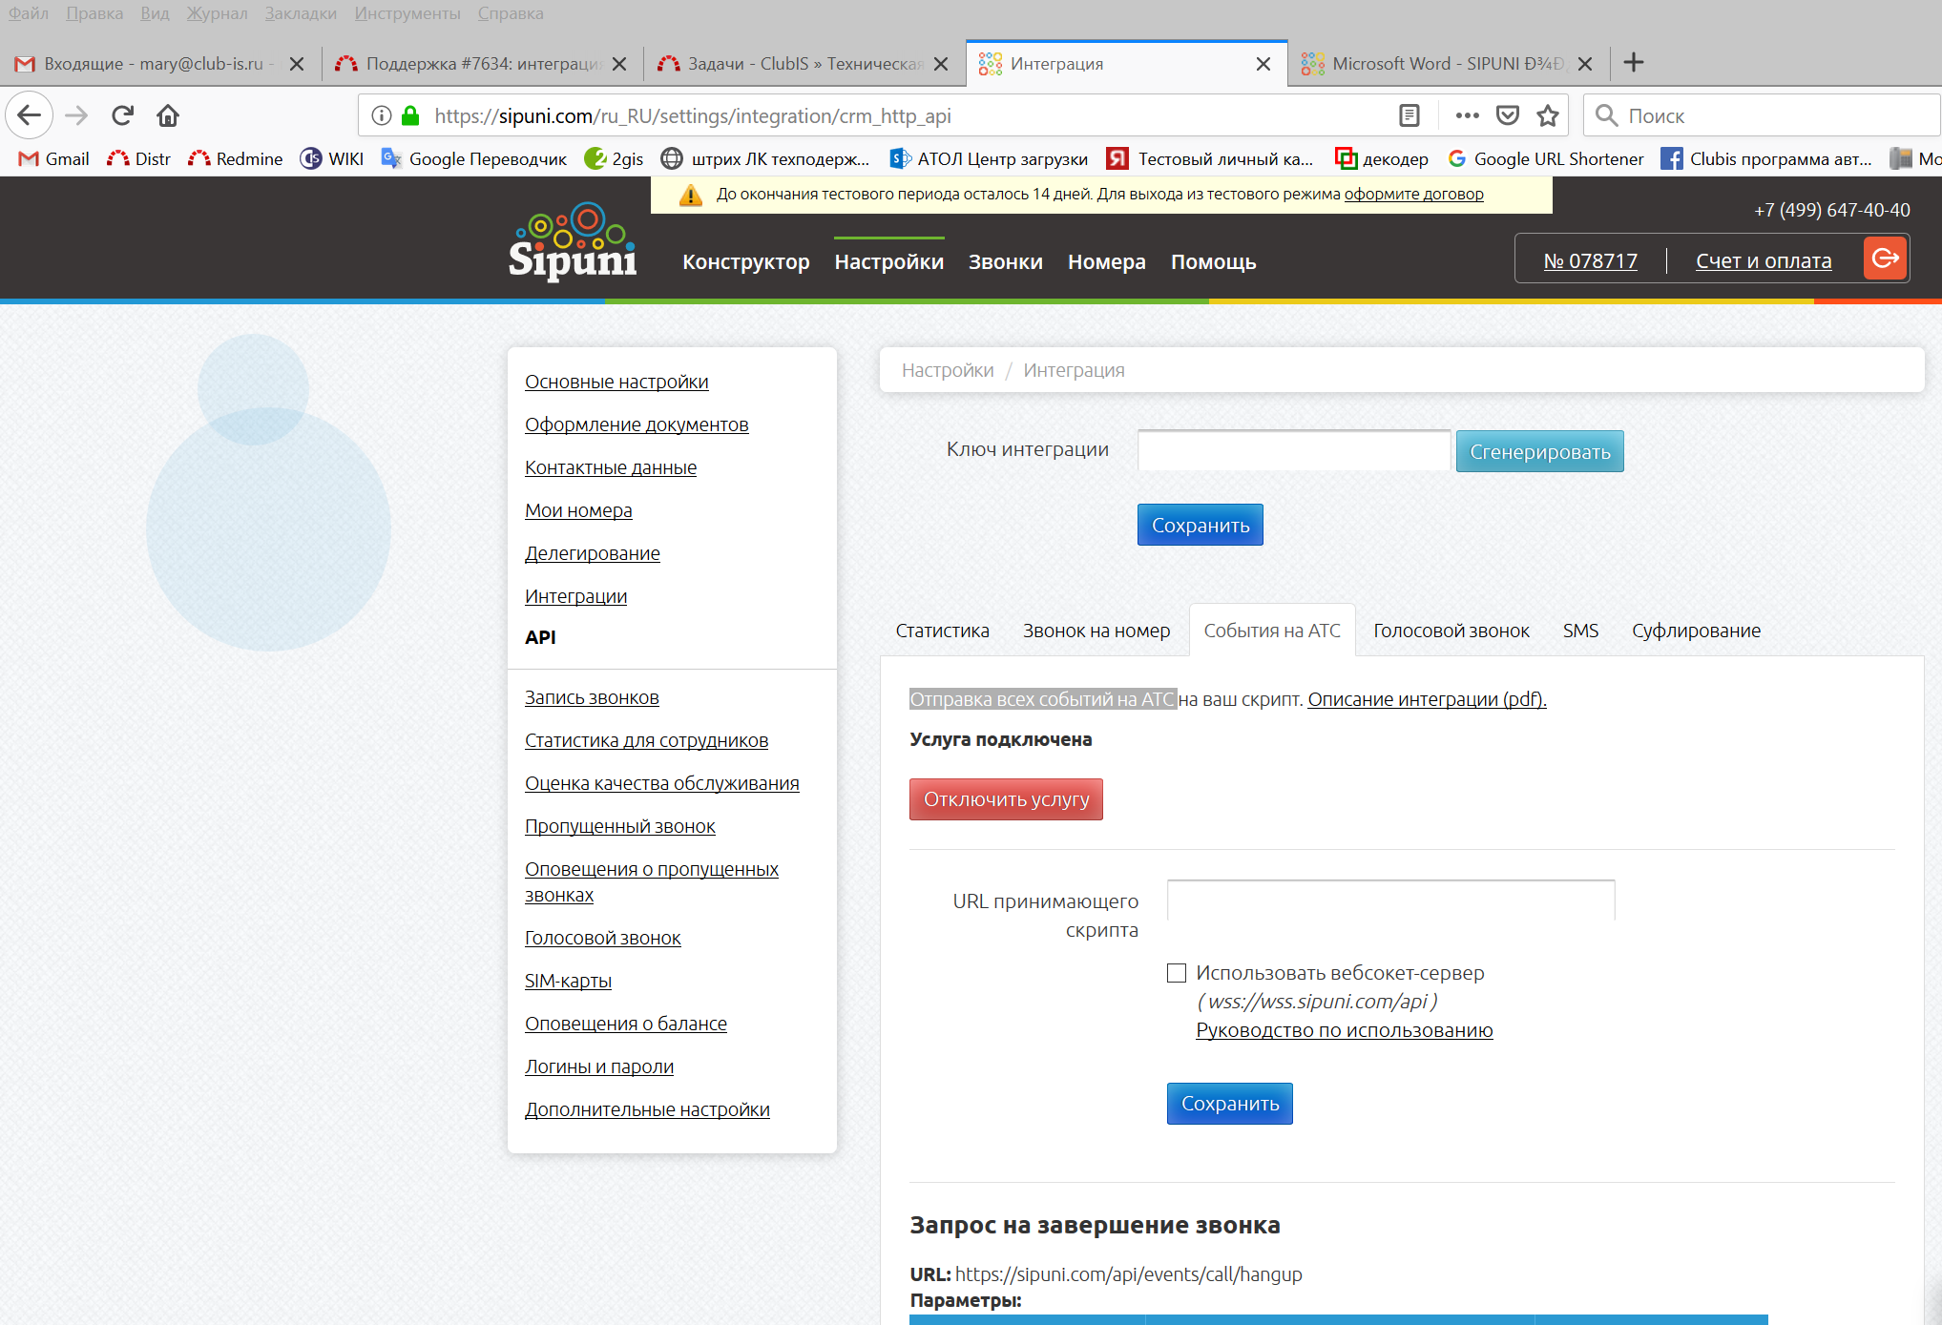
Task: Open Запись звонков in sidebar
Action: [592, 697]
